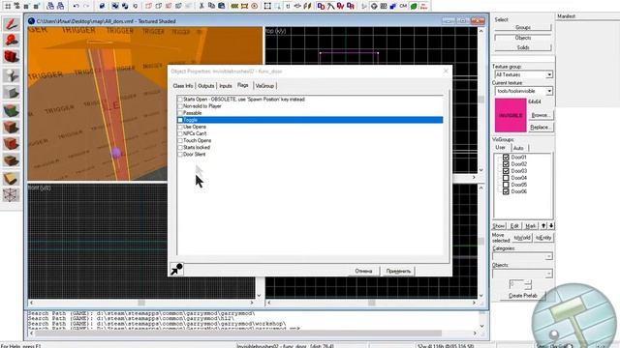Switch to the Outputs tab
Viewport: 620px width, 348px height.
click(205, 86)
